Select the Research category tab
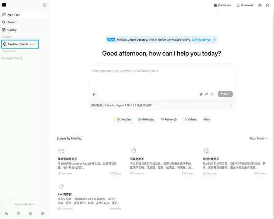This screenshot has height=219, width=274. 169,119
